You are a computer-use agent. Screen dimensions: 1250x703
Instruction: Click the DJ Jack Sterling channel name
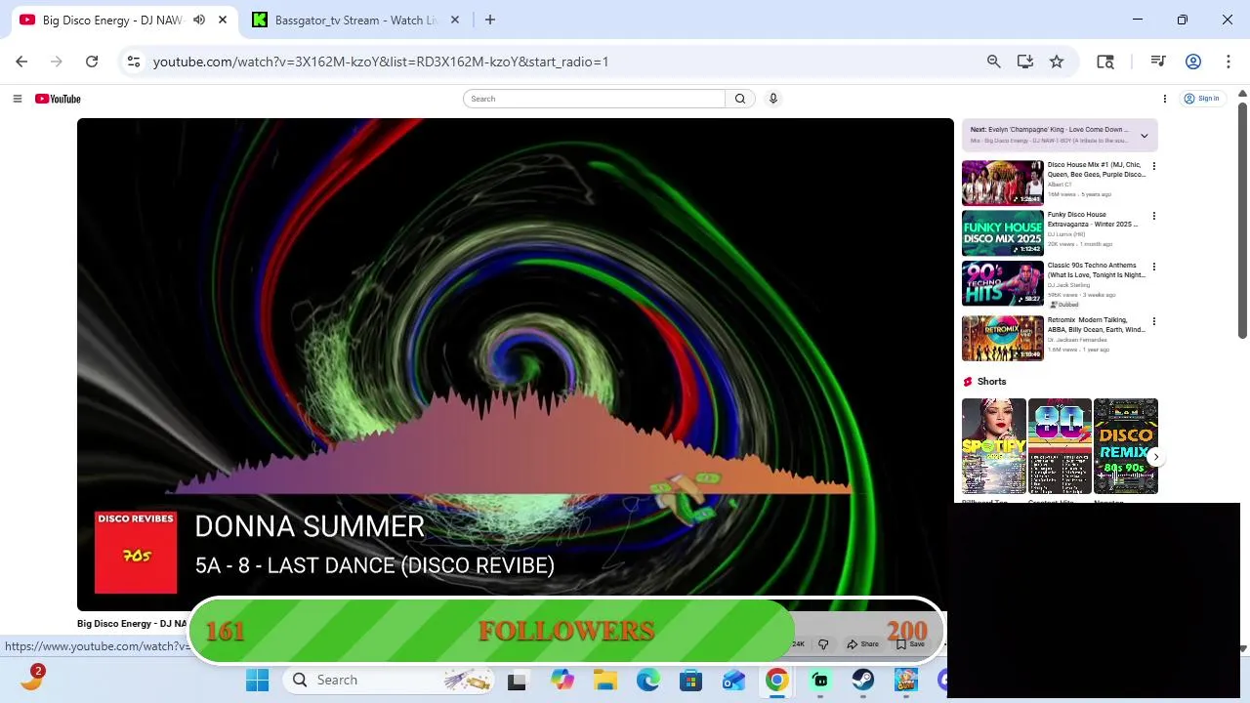[x=1068, y=285]
